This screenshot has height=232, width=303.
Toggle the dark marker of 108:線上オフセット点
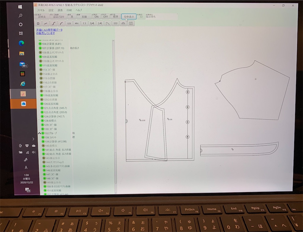(x=40, y=52)
